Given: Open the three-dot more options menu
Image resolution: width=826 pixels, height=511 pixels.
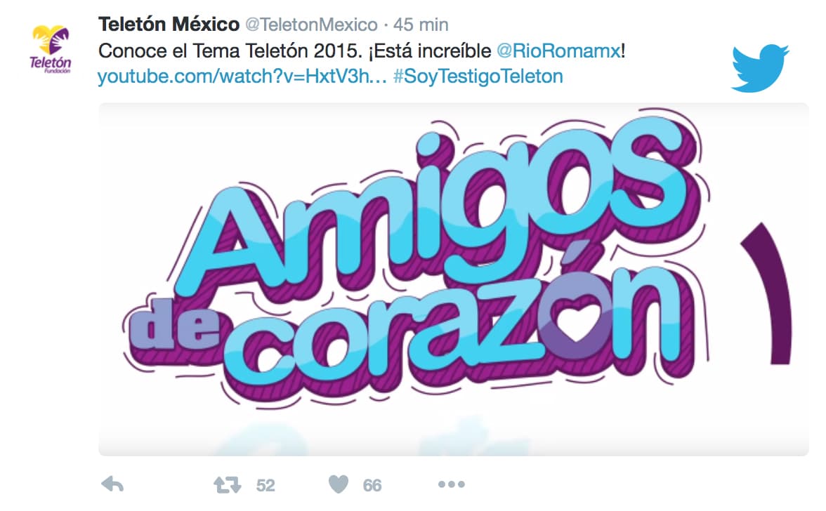Looking at the screenshot, I should pyautogui.click(x=452, y=484).
